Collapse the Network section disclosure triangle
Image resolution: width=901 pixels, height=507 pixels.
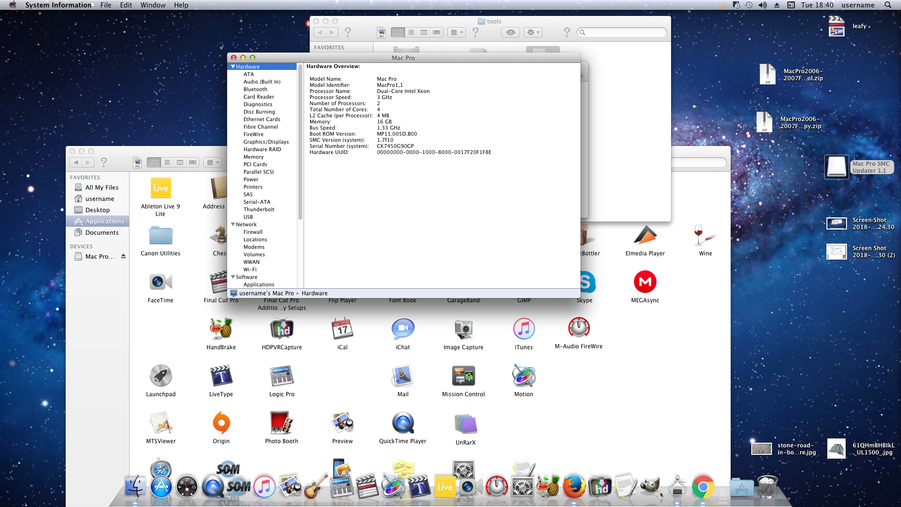click(x=233, y=224)
